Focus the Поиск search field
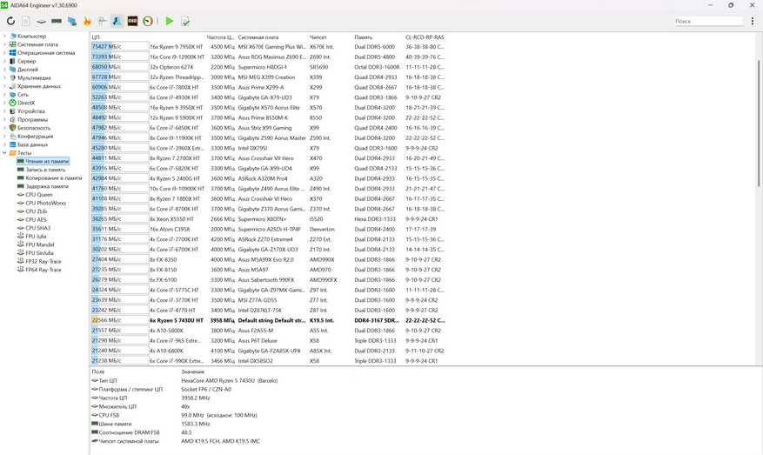Viewport: 763px width, 455px height. pyautogui.click(x=708, y=21)
